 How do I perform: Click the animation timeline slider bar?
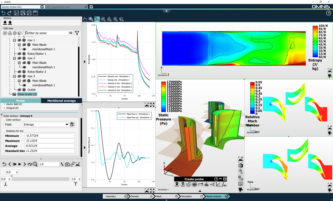coord(40,179)
